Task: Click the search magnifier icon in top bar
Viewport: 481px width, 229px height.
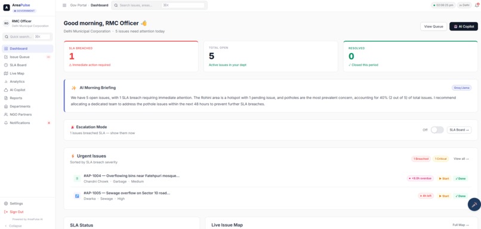Action: click(x=116, y=5)
